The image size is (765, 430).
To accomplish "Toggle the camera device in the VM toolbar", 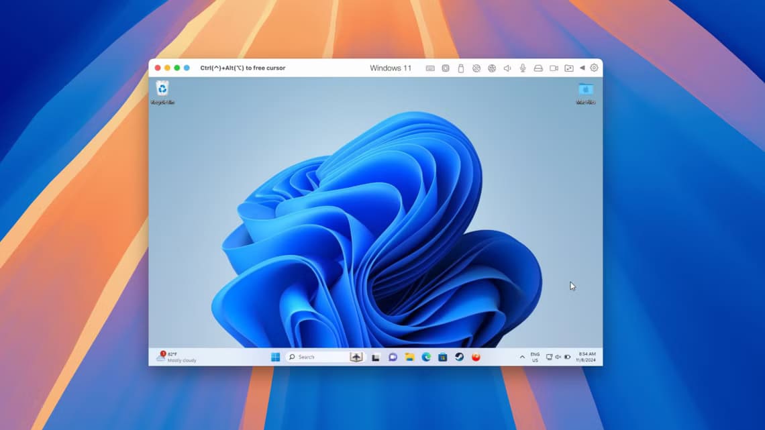I will [554, 68].
